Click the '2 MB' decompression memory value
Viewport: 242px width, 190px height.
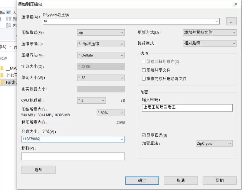(120, 123)
